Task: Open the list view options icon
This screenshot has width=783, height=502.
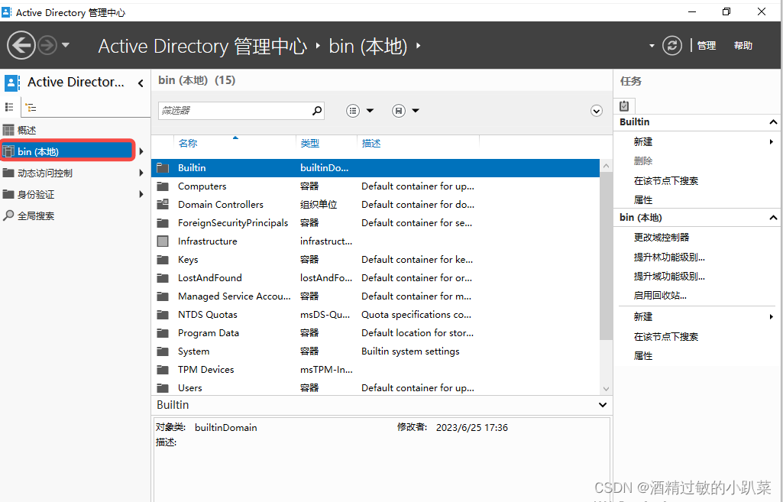Action: (x=353, y=110)
